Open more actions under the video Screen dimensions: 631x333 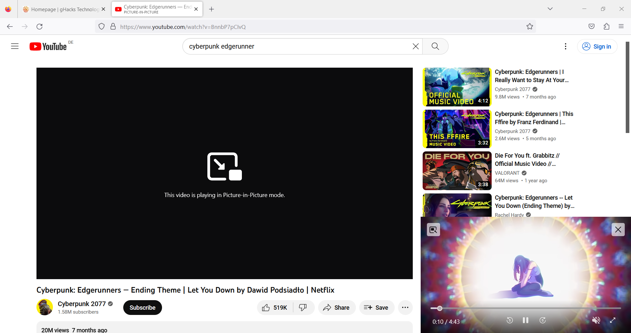405,308
